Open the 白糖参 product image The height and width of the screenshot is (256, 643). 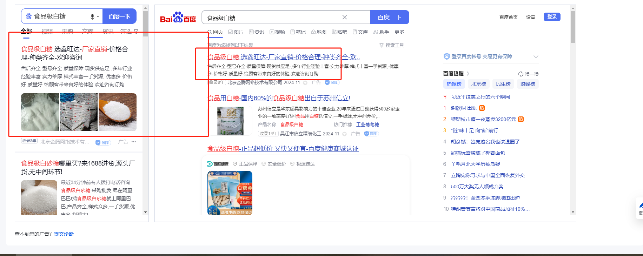(230, 193)
